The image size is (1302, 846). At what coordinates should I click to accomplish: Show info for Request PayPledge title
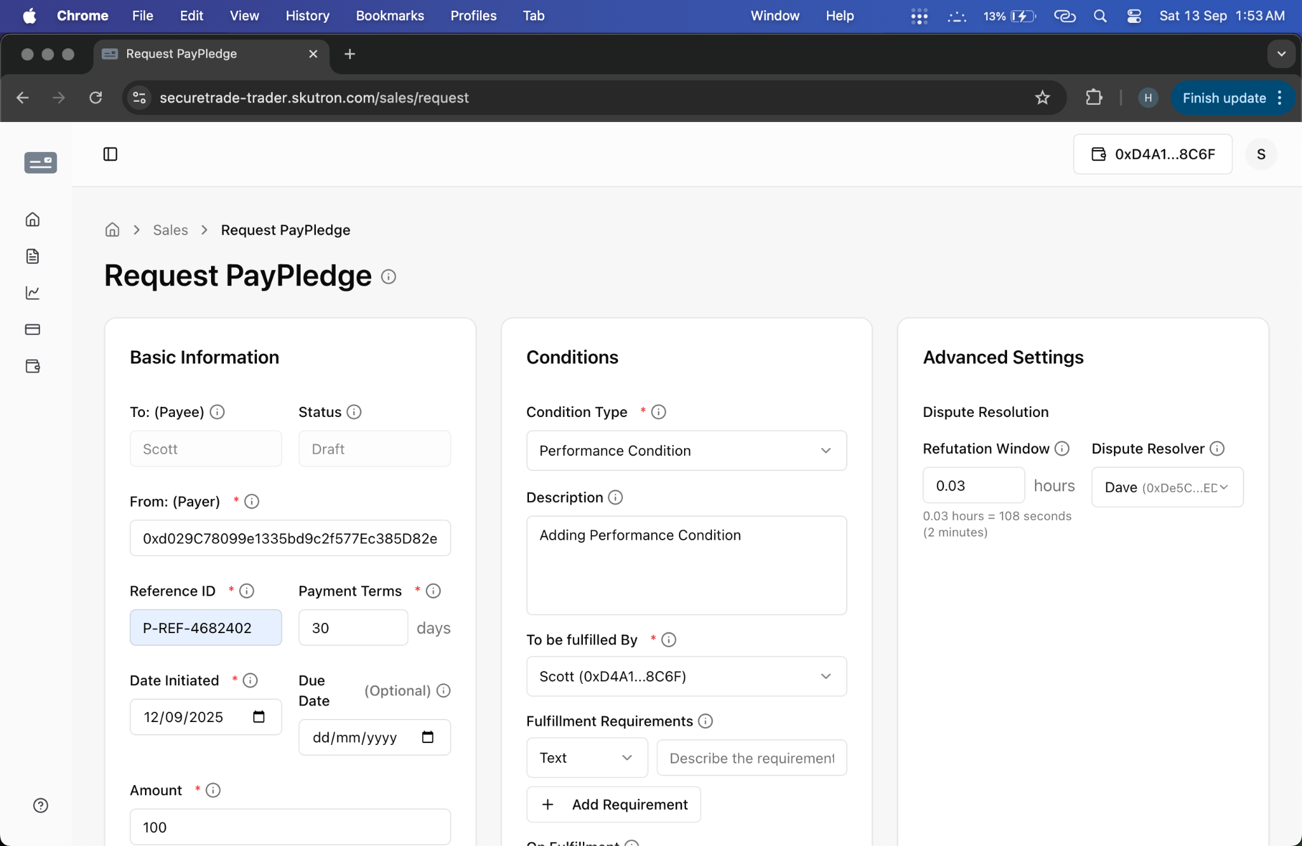(388, 276)
